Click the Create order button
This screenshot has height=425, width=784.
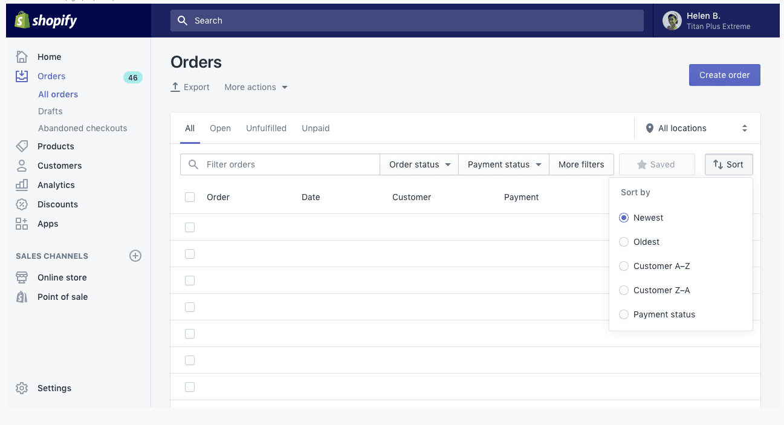pyautogui.click(x=724, y=75)
